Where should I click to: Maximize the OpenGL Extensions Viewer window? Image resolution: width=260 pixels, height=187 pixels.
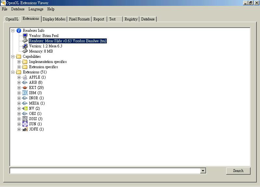click(251, 3)
